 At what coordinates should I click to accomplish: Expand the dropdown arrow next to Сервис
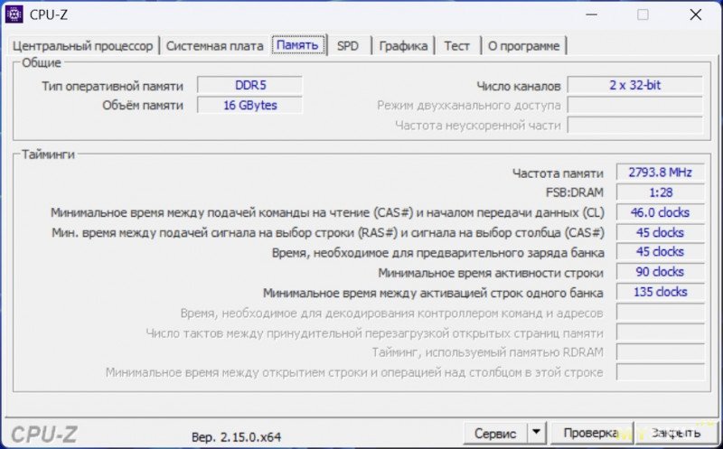536,434
